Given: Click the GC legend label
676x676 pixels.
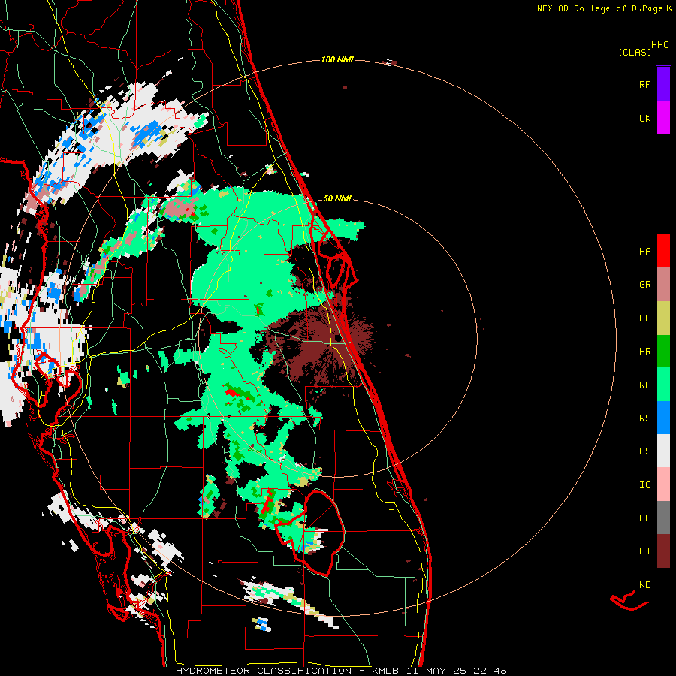Looking at the screenshot, I should click(644, 518).
